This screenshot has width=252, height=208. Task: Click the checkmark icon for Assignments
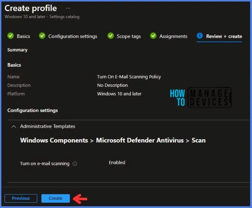(x=153, y=36)
